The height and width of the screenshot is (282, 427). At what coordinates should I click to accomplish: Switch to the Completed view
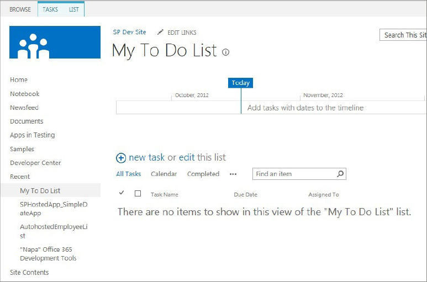[x=203, y=174]
